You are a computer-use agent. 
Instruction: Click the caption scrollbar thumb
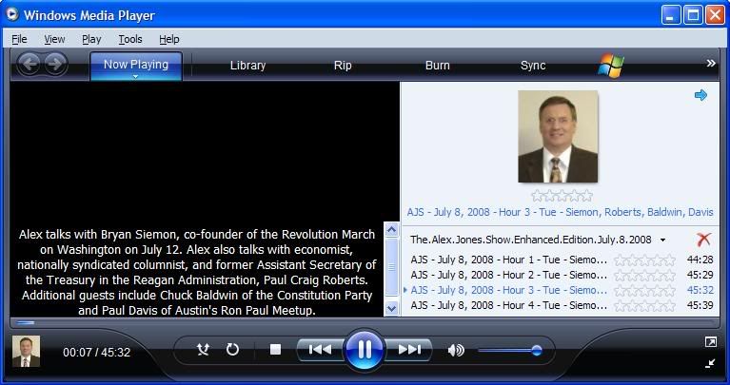click(391, 267)
